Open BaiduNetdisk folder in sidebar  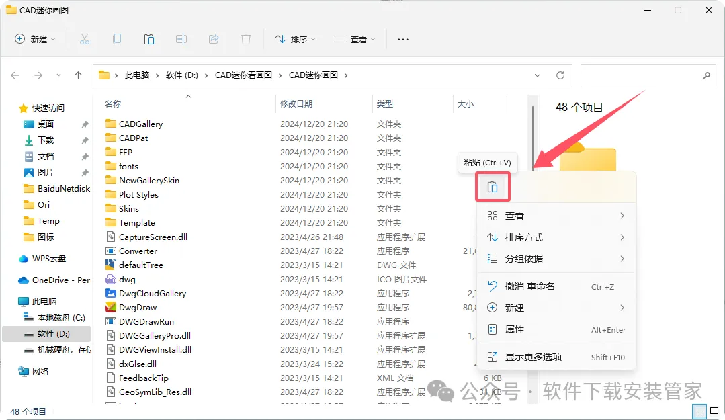click(57, 189)
